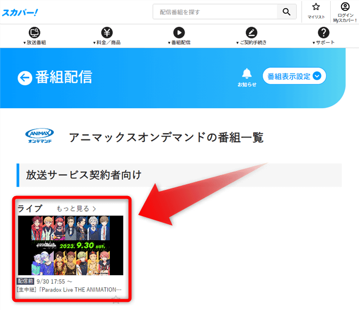Open the Paradox Live 9.30 thumbnail
This screenshot has width=359, height=310.
(71, 245)
